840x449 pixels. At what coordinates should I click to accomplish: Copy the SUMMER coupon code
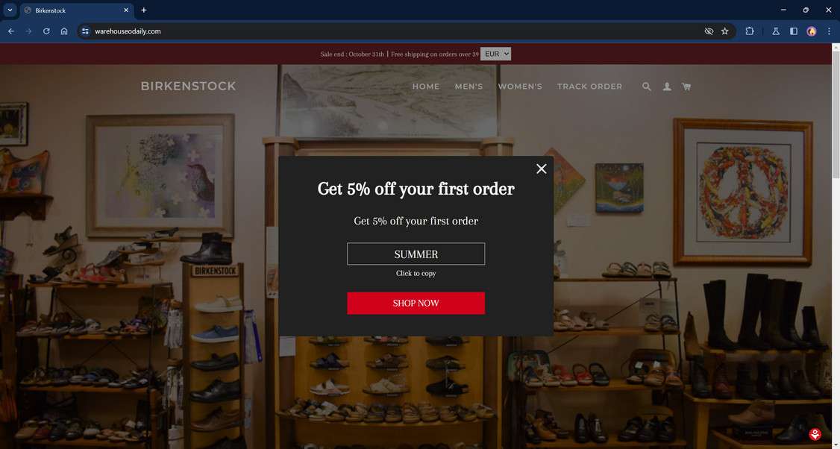416,254
